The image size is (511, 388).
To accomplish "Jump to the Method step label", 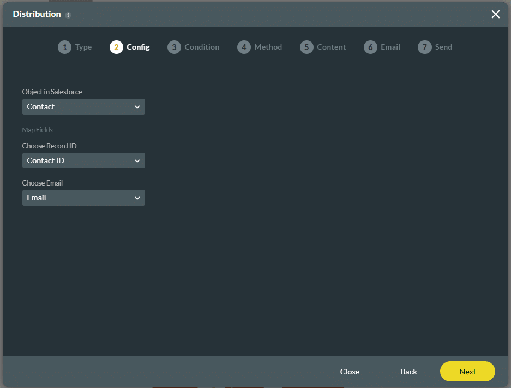I will click(x=268, y=47).
